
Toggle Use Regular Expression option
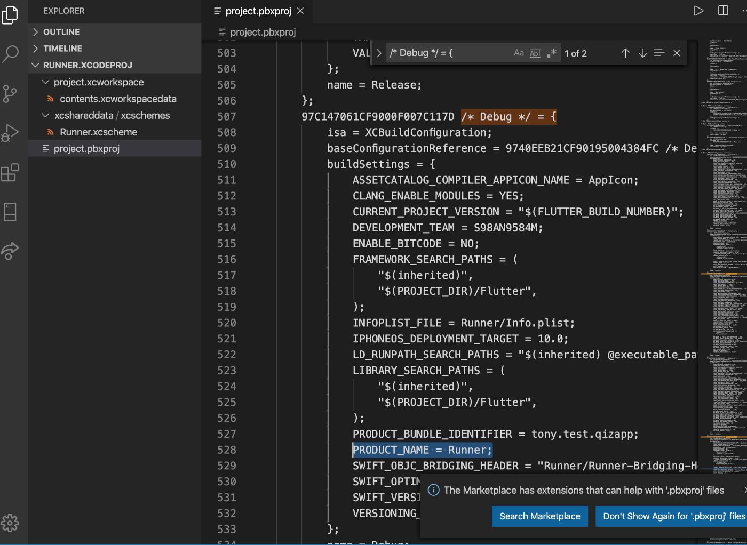tap(552, 53)
